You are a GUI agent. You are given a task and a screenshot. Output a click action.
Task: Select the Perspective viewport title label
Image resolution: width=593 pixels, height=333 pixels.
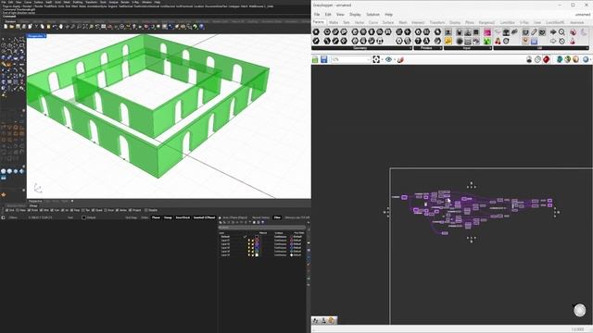pos(36,36)
